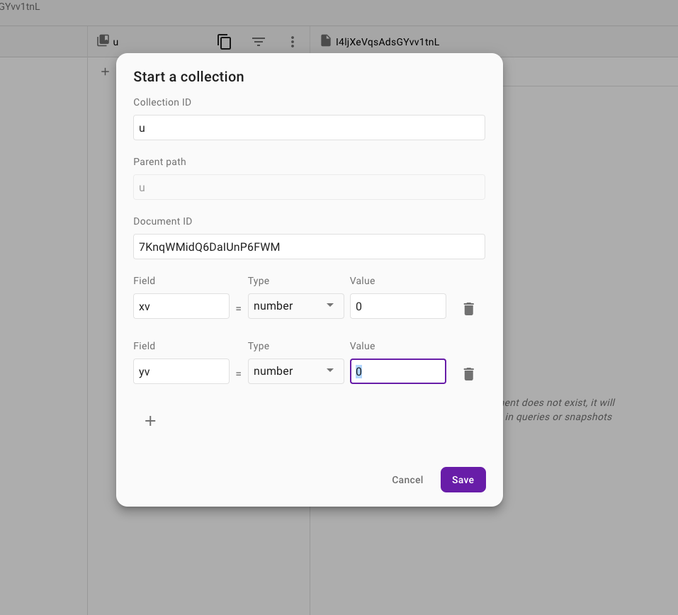Add another field with the plus icon
The width and height of the screenshot is (678, 615).
pos(149,420)
